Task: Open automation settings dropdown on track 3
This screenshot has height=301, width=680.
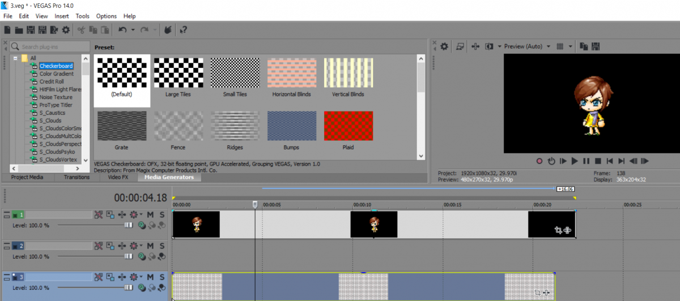Action: click(x=141, y=277)
